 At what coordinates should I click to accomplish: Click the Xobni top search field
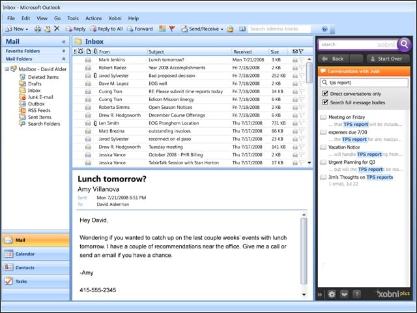(x=358, y=44)
